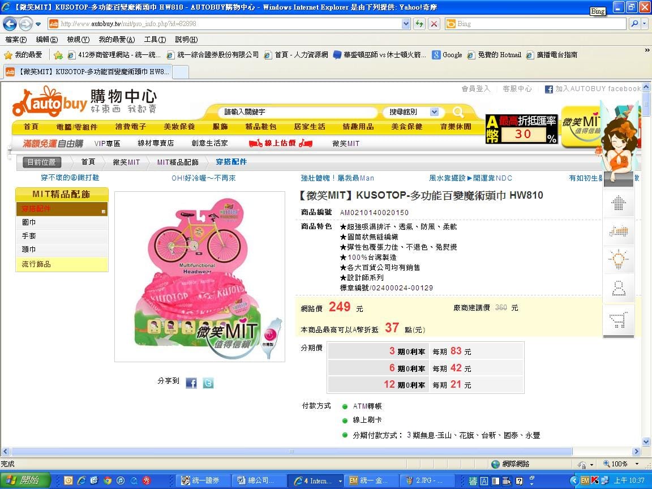Screen dimensions: 652x489
Task: Click the page Refresh icon
Action: (x=419, y=24)
